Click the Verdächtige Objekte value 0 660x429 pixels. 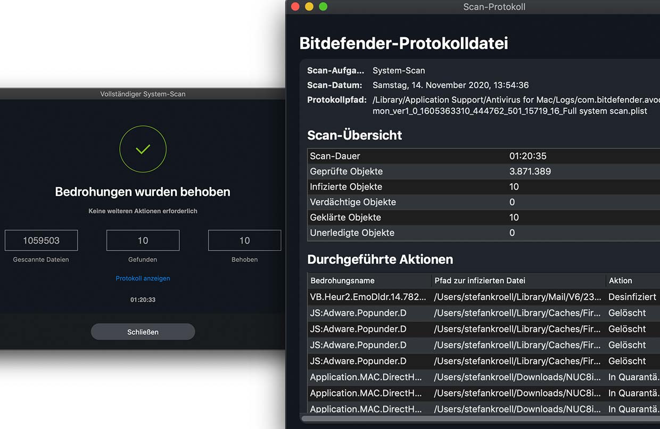pos(512,202)
